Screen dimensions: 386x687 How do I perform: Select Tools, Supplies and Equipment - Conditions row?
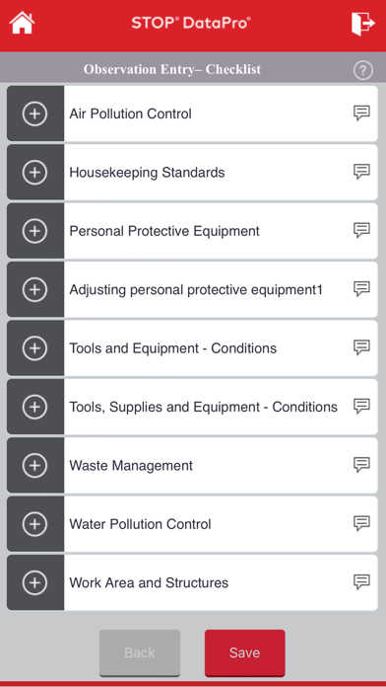click(x=192, y=407)
